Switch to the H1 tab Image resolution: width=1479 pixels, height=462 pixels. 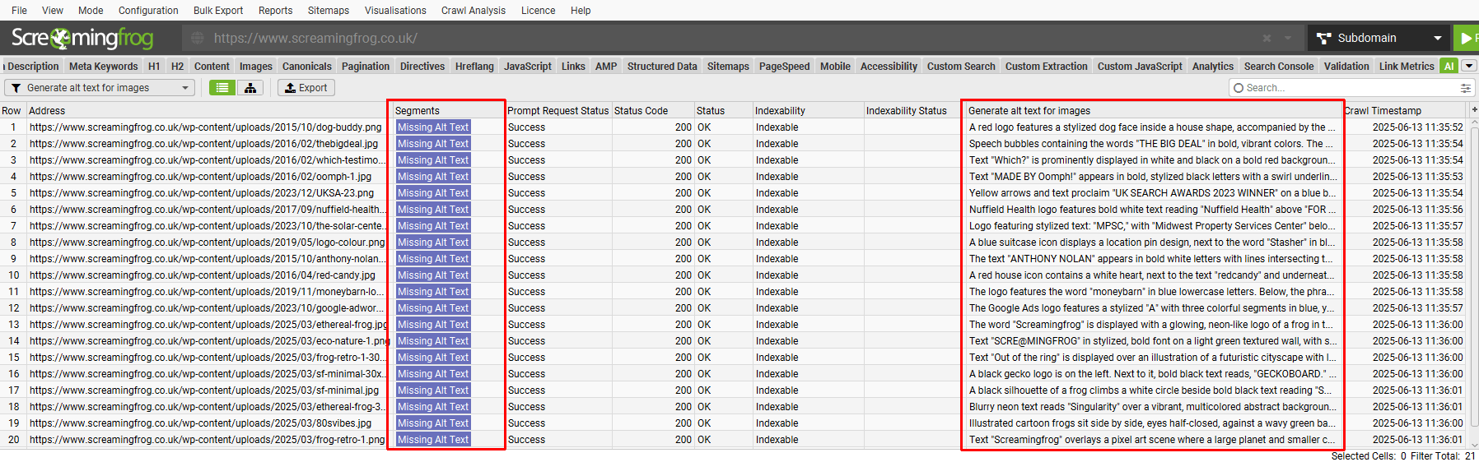coord(154,67)
